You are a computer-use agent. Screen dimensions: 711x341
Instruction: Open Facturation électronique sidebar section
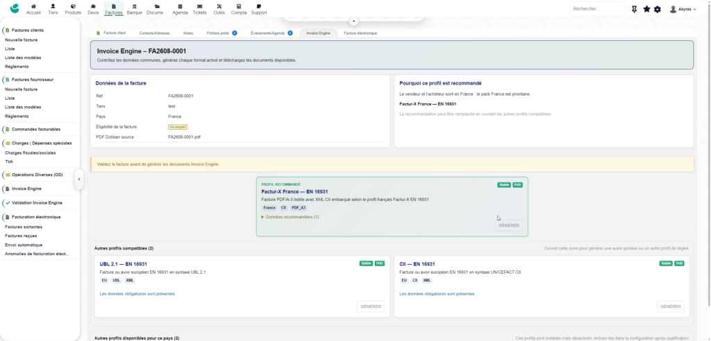[36, 217]
